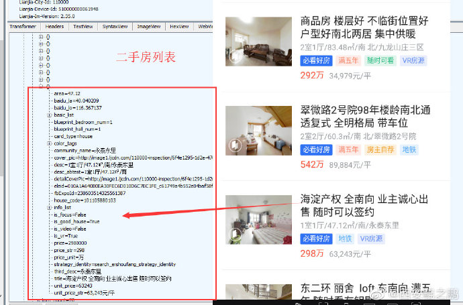Select the title=海淀产权 row

pyautogui.click(x=113, y=278)
